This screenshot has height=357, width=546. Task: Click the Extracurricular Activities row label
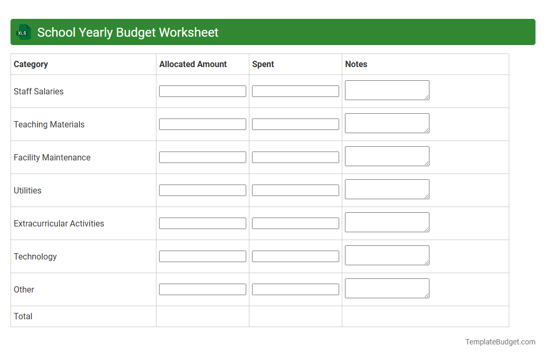59,223
